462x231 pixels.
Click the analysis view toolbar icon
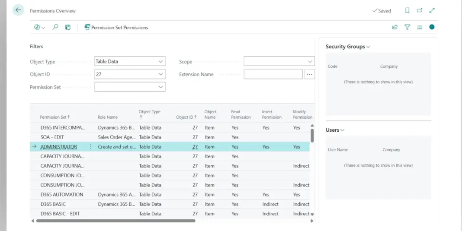[x=68, y=27]
